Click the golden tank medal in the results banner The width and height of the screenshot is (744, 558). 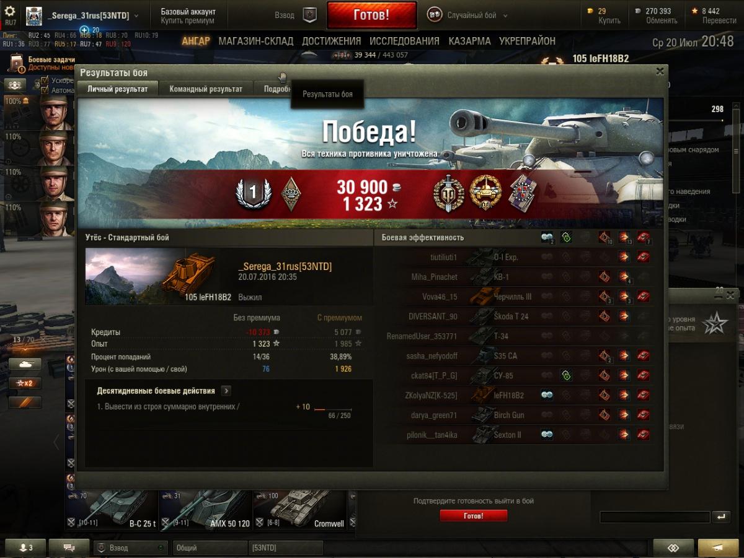(485, 193)
